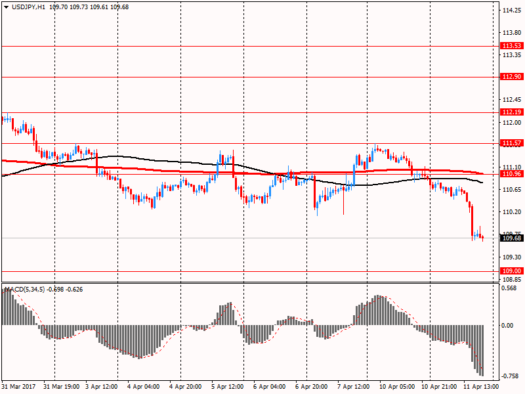Click the 31 Mar 19:00 time axis label
Screen dimensions: 525x394
[x=62, y=386]
